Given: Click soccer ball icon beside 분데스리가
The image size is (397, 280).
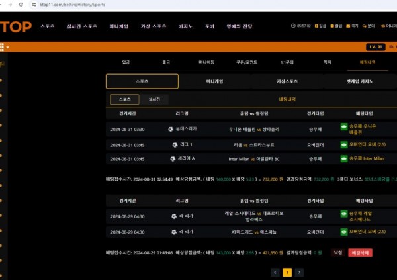Looking at the screenshot, I should click(x=171, y=129).
